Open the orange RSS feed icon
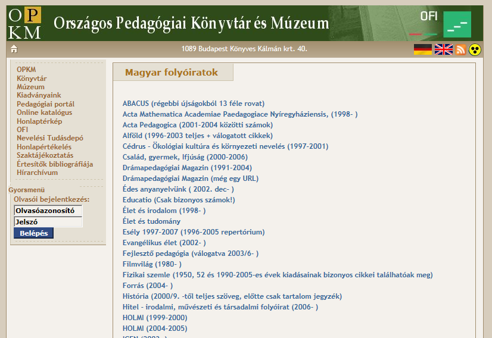 [460, 49]
